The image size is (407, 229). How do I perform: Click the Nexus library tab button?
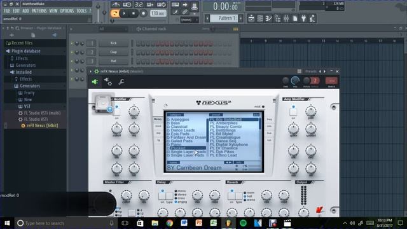click(x=158, y=119)
